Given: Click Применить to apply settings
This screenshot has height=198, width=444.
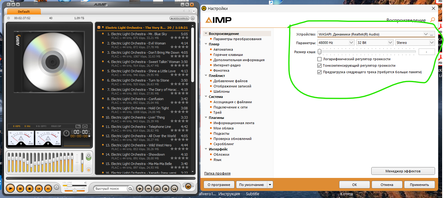Looking at the screenshot, I should pos(419,185).
